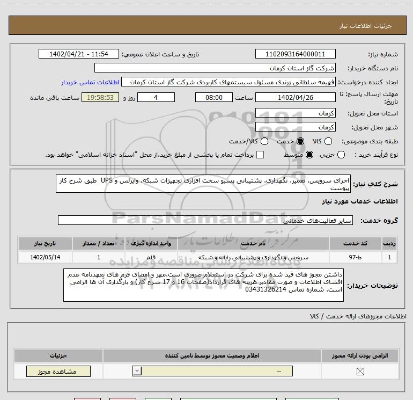Select the جزیی purchase type radio
Screen dimensions: 413x400
pos(341,155)
